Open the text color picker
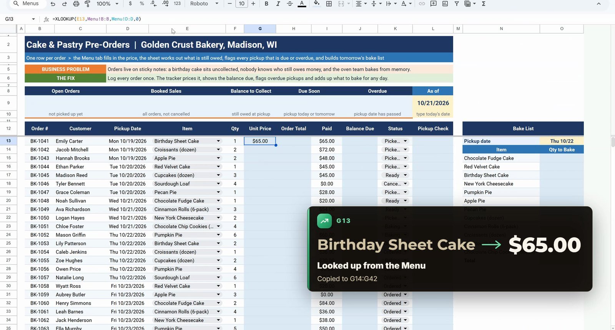This screenshot has height=330, width=615. point(302,3)
